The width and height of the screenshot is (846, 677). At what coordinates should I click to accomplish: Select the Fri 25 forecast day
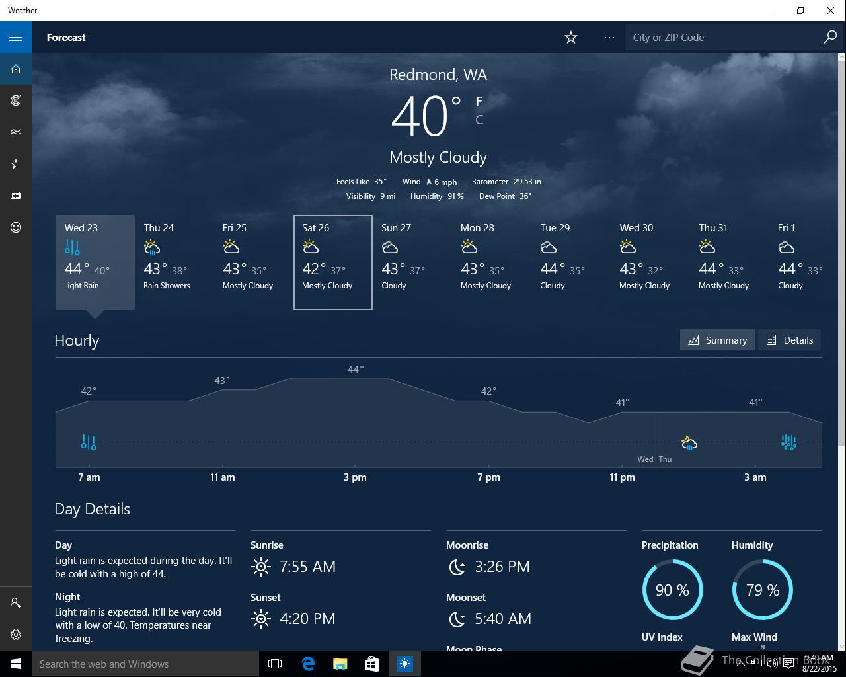pyautogui.click(x=254, y=262)
